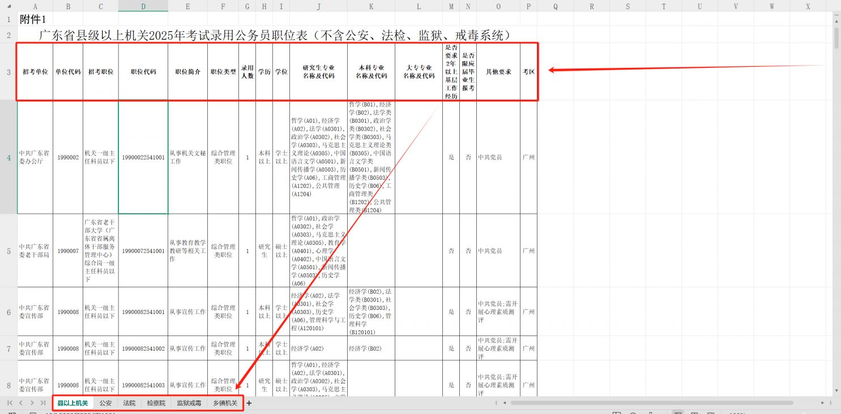The height and width of the screenshot is (414, 841).
Task: Click the 大专专业名称及代码 header cell
Action: (419, 72)
